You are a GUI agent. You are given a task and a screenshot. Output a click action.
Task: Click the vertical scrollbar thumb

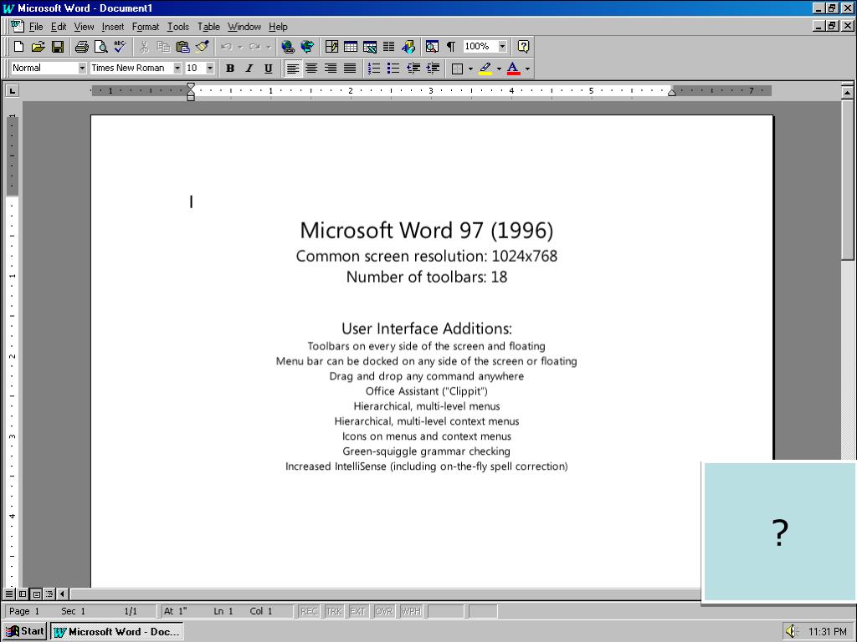(847, 181)
